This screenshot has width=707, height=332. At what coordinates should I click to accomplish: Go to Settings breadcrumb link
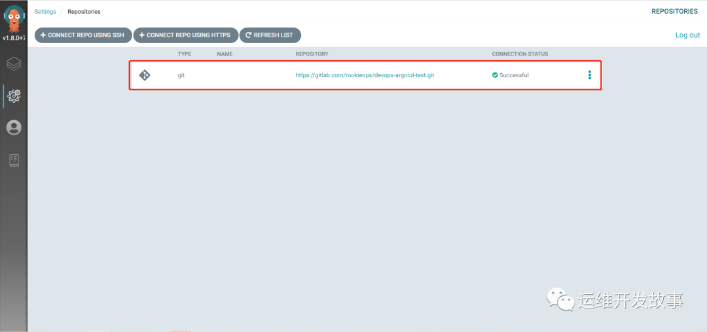click(45, 12)
